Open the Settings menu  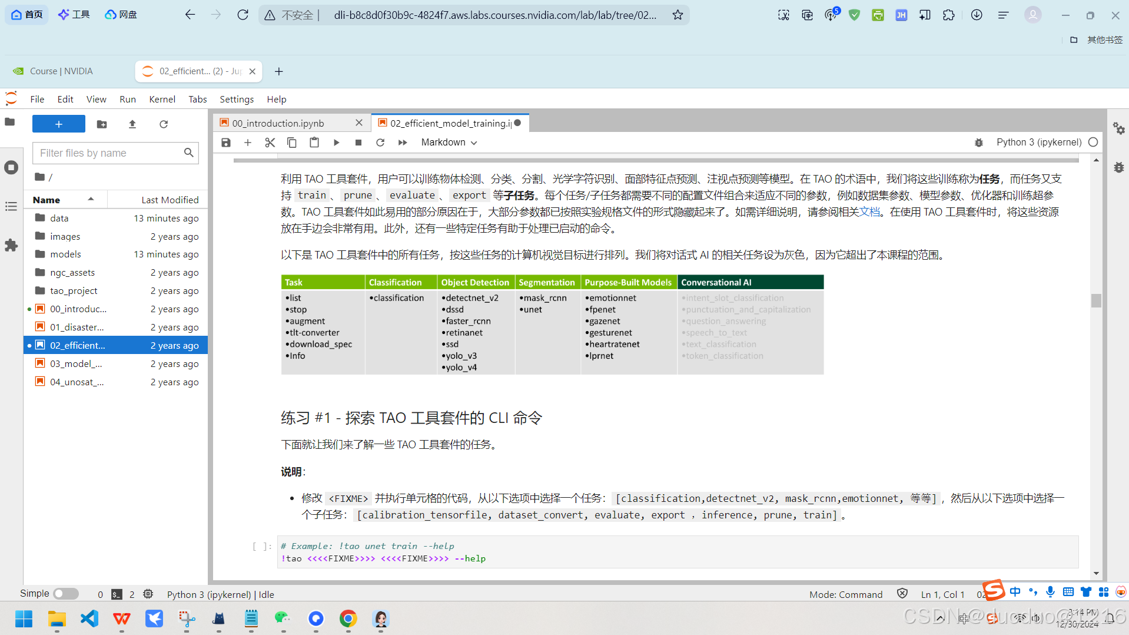pyautogui.click(x=237, y=99)
